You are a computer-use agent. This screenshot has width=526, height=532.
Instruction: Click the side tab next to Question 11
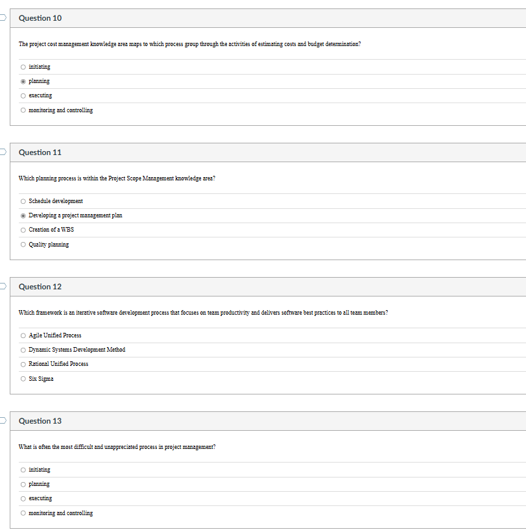click(x=2, y=152)
